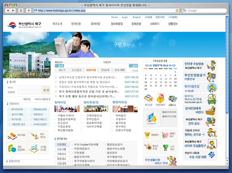Click the 로그인 login submit button
The image size is (232, 173).
[x=46, y=90]
